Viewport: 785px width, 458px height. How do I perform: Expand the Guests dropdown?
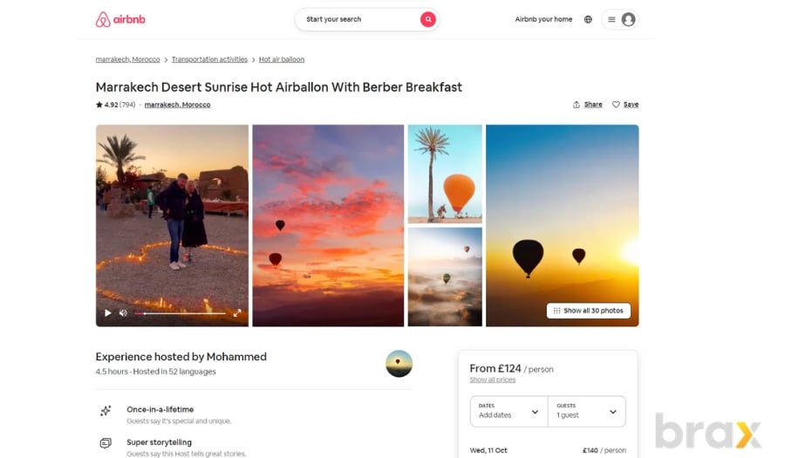[x=587, y=412]
